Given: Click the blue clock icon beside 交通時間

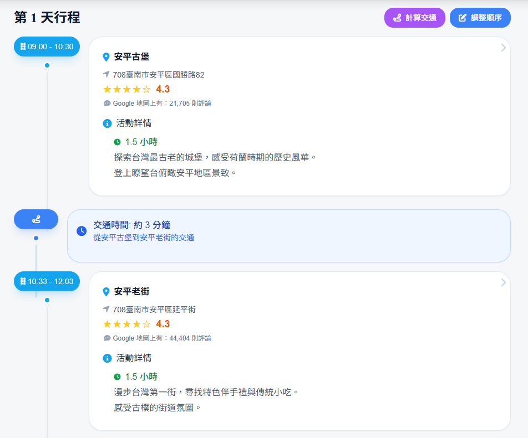Looking at the screenshot, I should tap(82, 231).
